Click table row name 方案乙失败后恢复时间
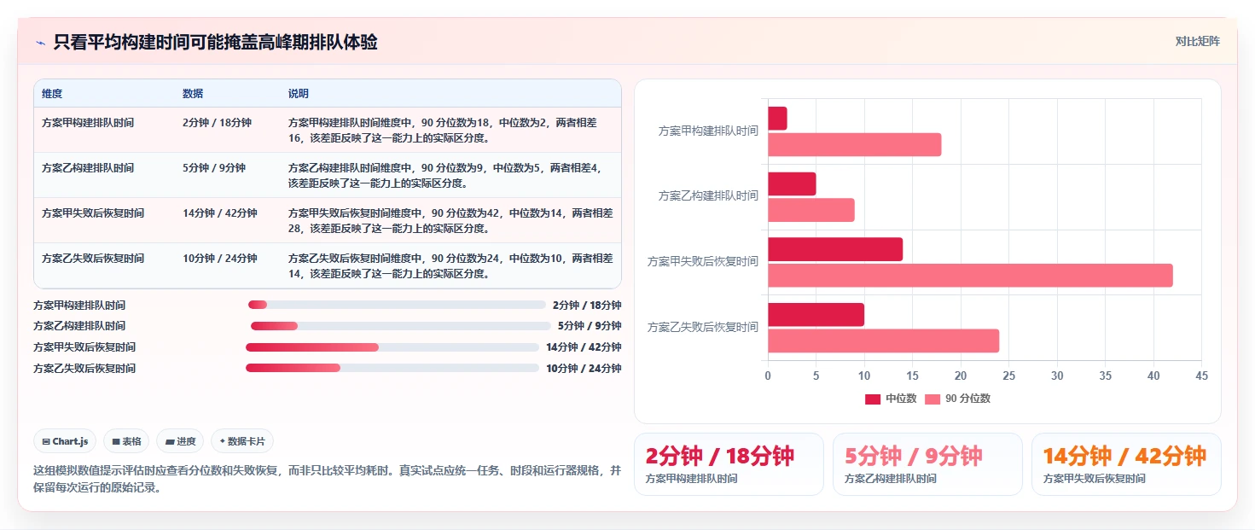This screenshot has height=530, width=1255. (x=93, y=259)
